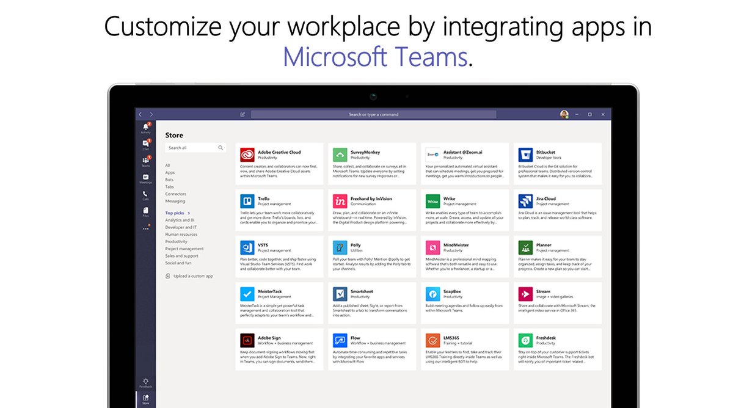Open the Jira Cloud card title

click(x=545, y=199)
